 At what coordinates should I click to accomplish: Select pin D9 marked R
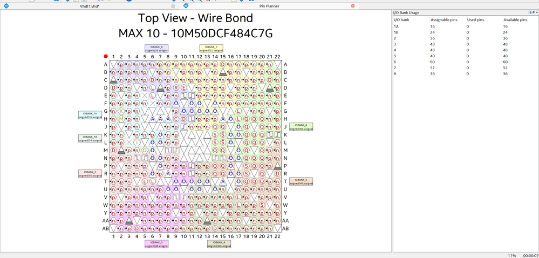click(176, 88)
